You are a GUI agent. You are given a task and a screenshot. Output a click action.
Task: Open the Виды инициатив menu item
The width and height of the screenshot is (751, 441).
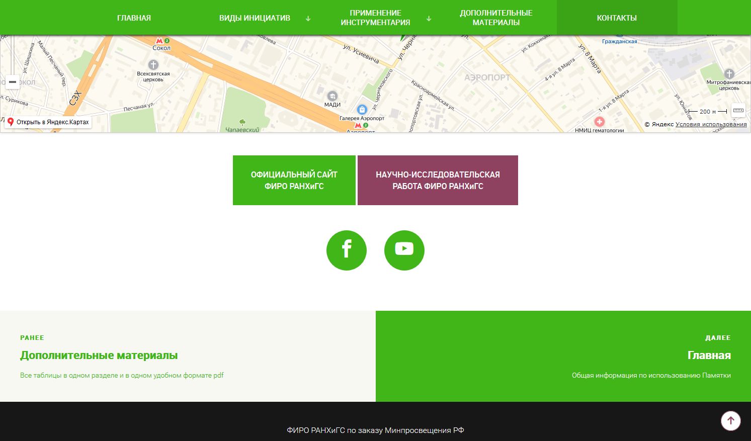255,18
